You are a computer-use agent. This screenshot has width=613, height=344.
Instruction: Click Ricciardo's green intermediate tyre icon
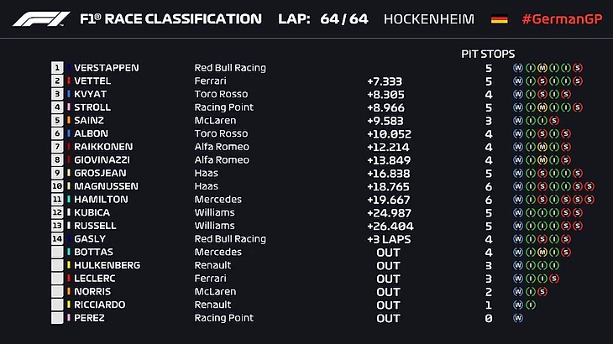(x=530, y=305)
